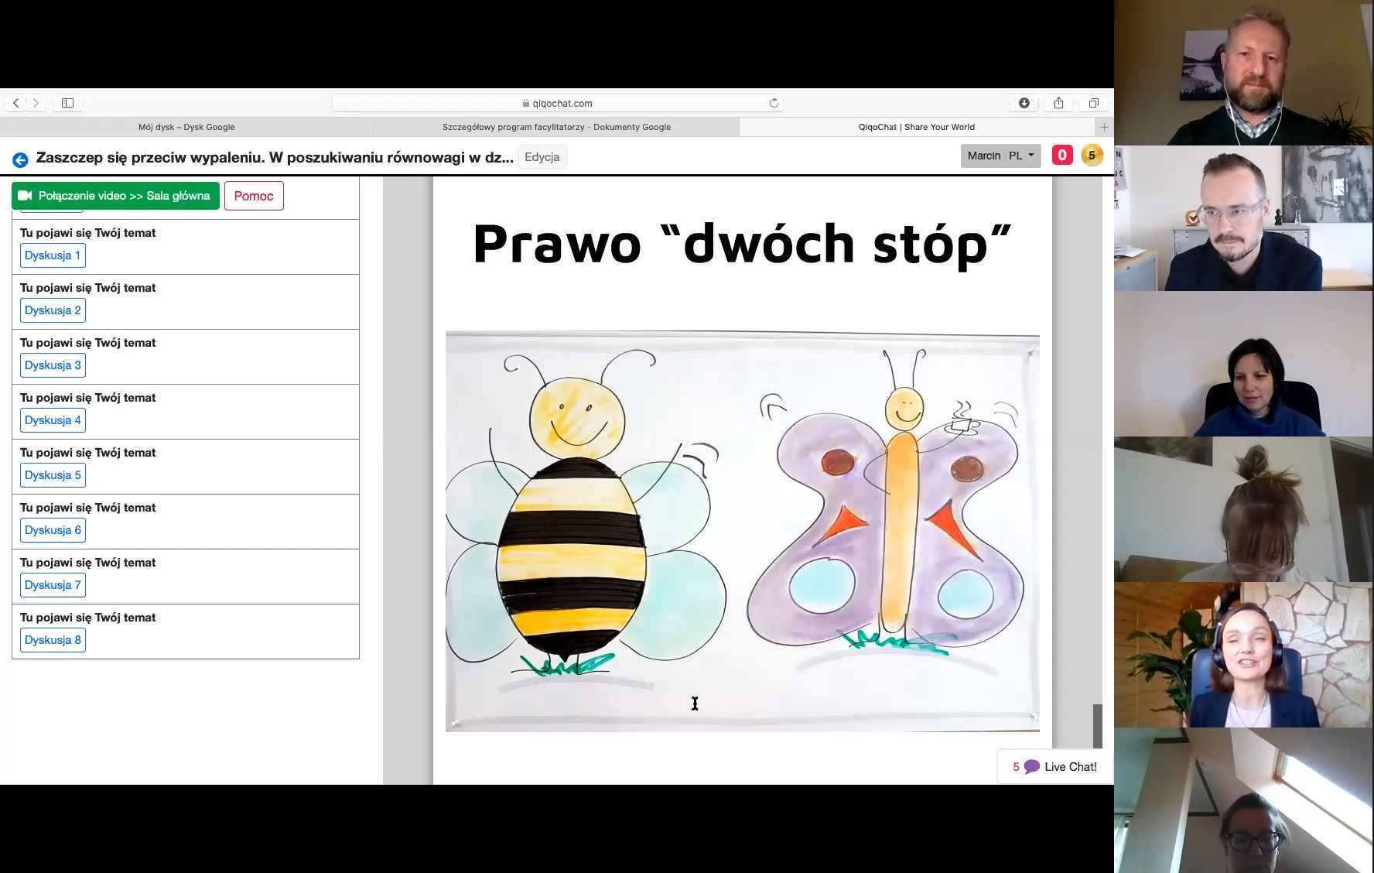1374x873 pixels.
Task: Switch to Mój dysk – Dysk Google tab
Action: 186,127
